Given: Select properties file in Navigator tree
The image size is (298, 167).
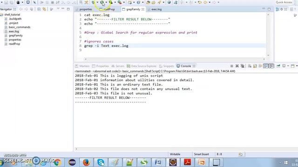Looking at the screenshot, I should 15,40.
